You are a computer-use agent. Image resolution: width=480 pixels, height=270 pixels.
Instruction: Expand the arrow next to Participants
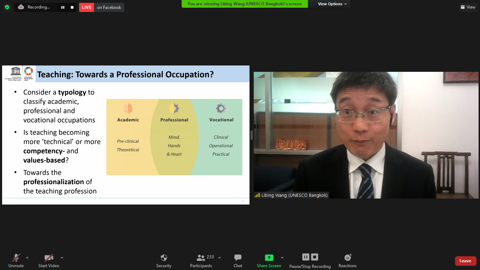[220, 258]
